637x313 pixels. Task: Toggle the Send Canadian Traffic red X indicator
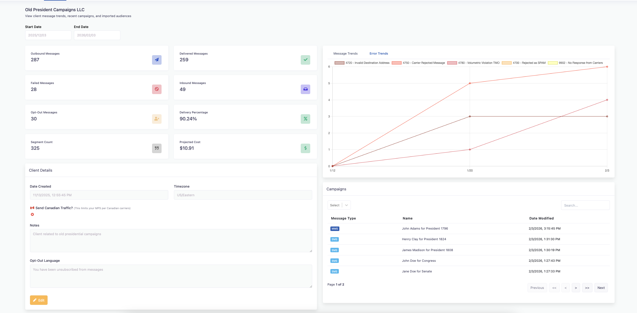(x=32, y=214)
